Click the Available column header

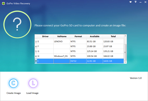[94, 36]
